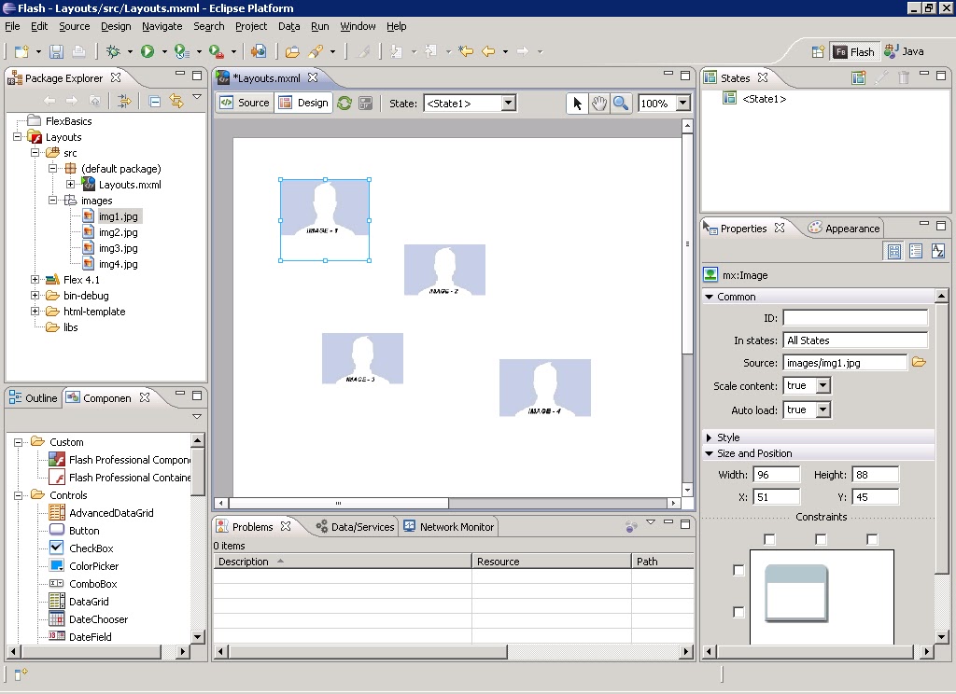Image resolution: width=956 pixels, height=694 pixels.
Task: Toggle the left constraint checkbox
Action: click(x=738, y=572)
